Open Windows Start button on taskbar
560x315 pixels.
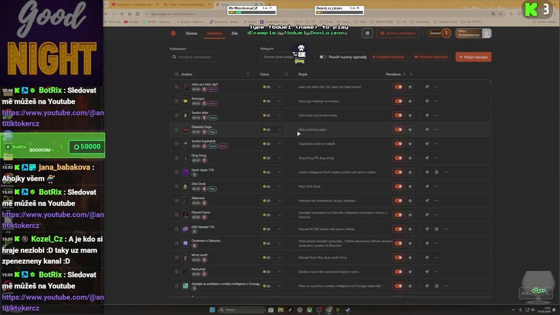(212, 310)
